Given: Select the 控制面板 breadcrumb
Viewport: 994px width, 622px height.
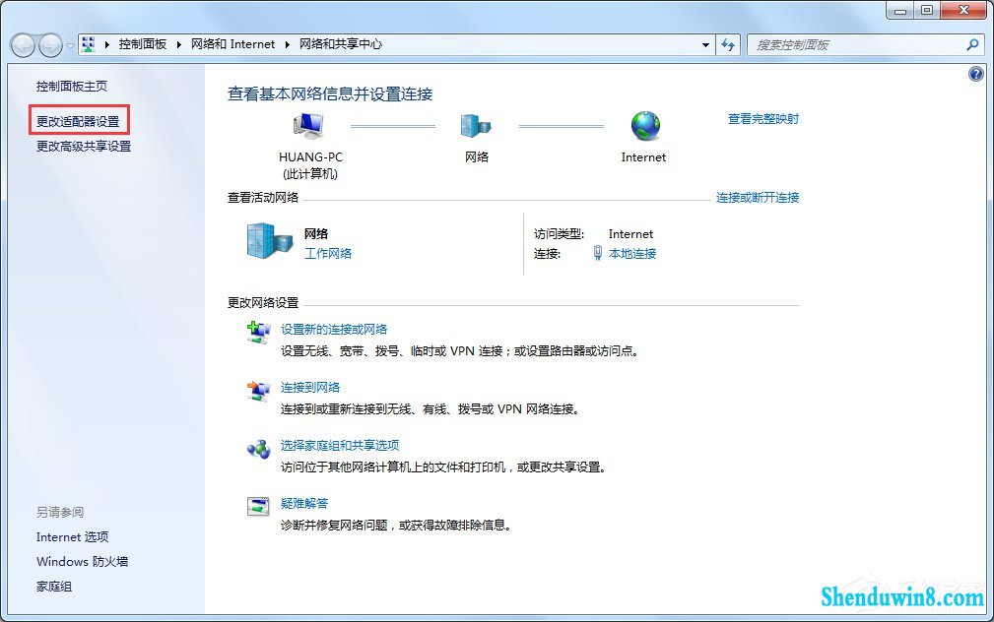Looking at the screenshot, I should [143, 44].
